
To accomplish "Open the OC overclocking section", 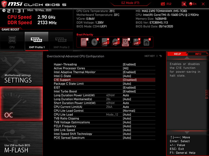I will tap(21, 104).
